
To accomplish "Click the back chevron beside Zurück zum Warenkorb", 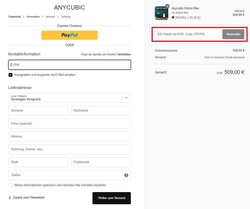I will [x=10, y=198].
